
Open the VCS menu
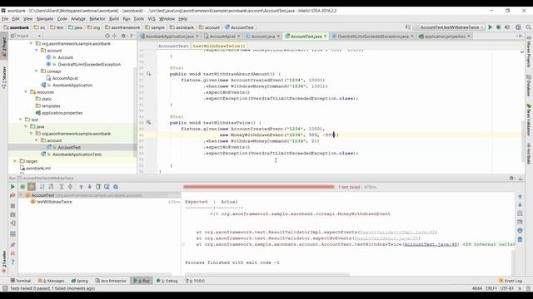[152, 18]
